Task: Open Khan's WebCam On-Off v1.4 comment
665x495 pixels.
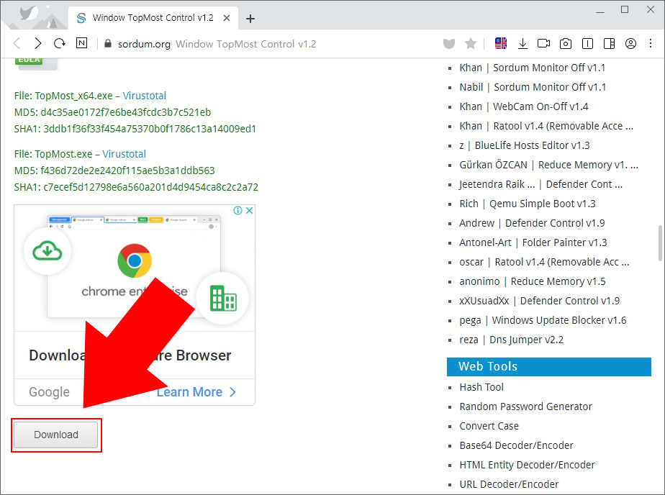Action: point(524,106)
